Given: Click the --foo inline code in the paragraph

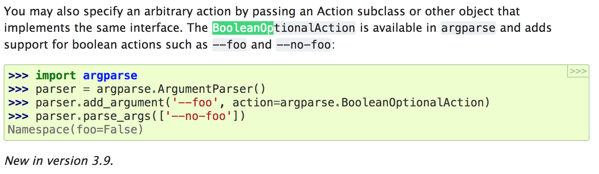Looking at the screenshot, I should 229,45.
